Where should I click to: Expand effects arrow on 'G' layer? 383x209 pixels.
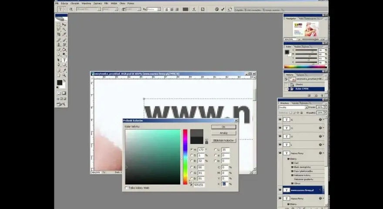click(x=323, y=120)
